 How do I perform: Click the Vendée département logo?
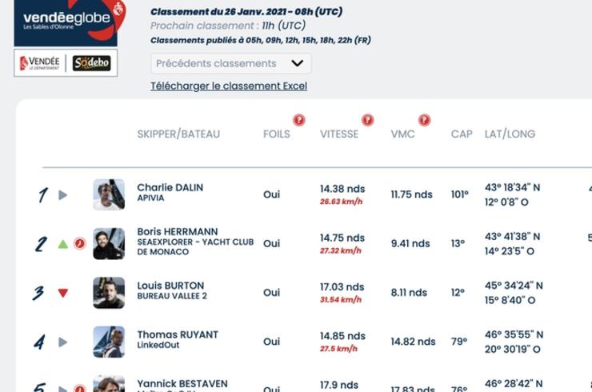click(x=40, y=63)
